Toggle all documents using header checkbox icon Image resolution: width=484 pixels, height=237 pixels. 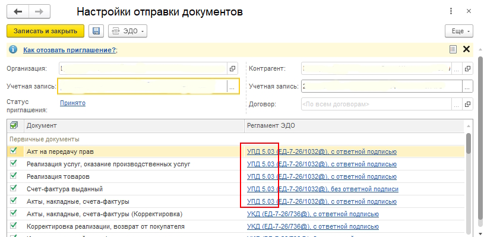[x=14, y=125]
